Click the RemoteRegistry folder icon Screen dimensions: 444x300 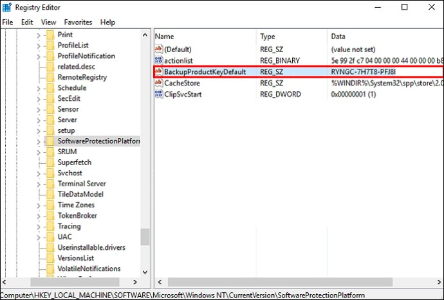tap(50, 78)
